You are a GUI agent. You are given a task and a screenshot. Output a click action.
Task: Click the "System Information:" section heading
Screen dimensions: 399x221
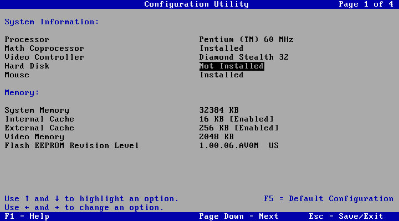click(52, 22)
